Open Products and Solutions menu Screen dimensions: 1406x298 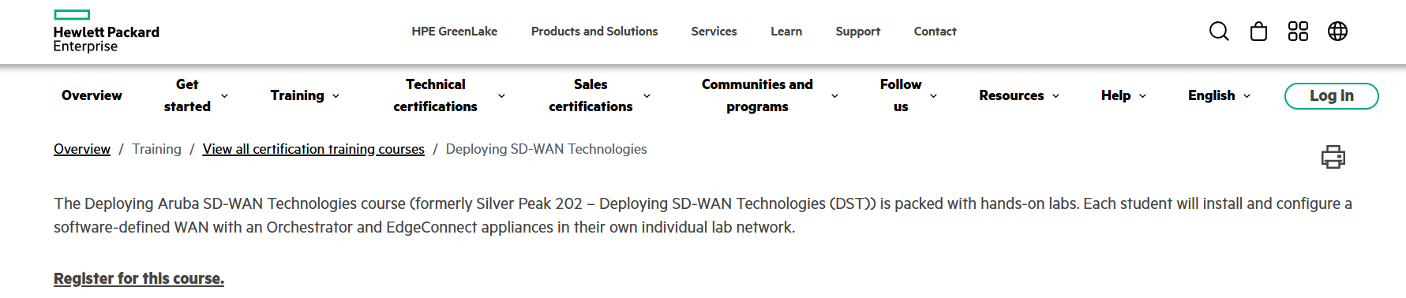[x=594, y=32]
